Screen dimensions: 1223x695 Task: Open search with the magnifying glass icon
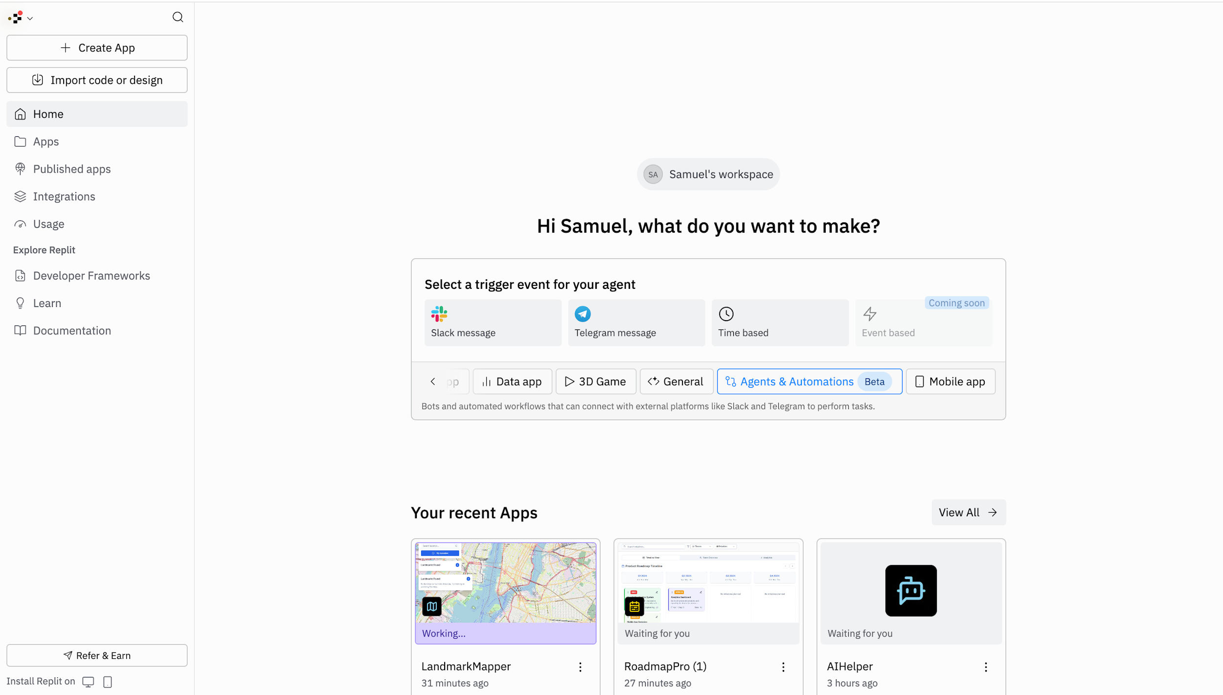click(x=178, y=17)
